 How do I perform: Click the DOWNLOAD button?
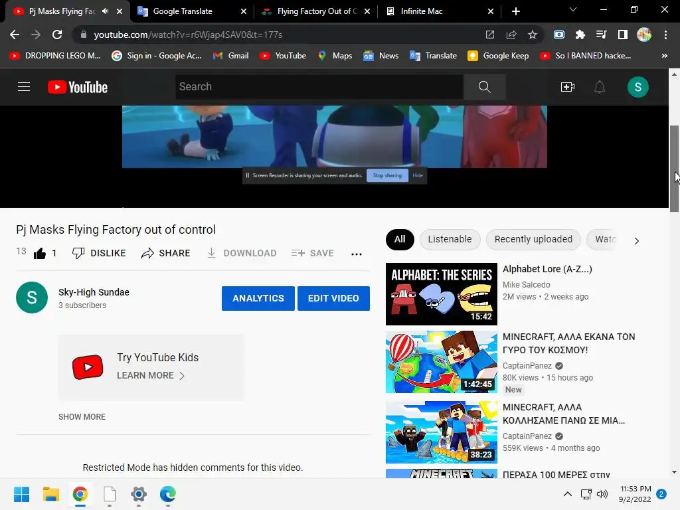point(242,253)
